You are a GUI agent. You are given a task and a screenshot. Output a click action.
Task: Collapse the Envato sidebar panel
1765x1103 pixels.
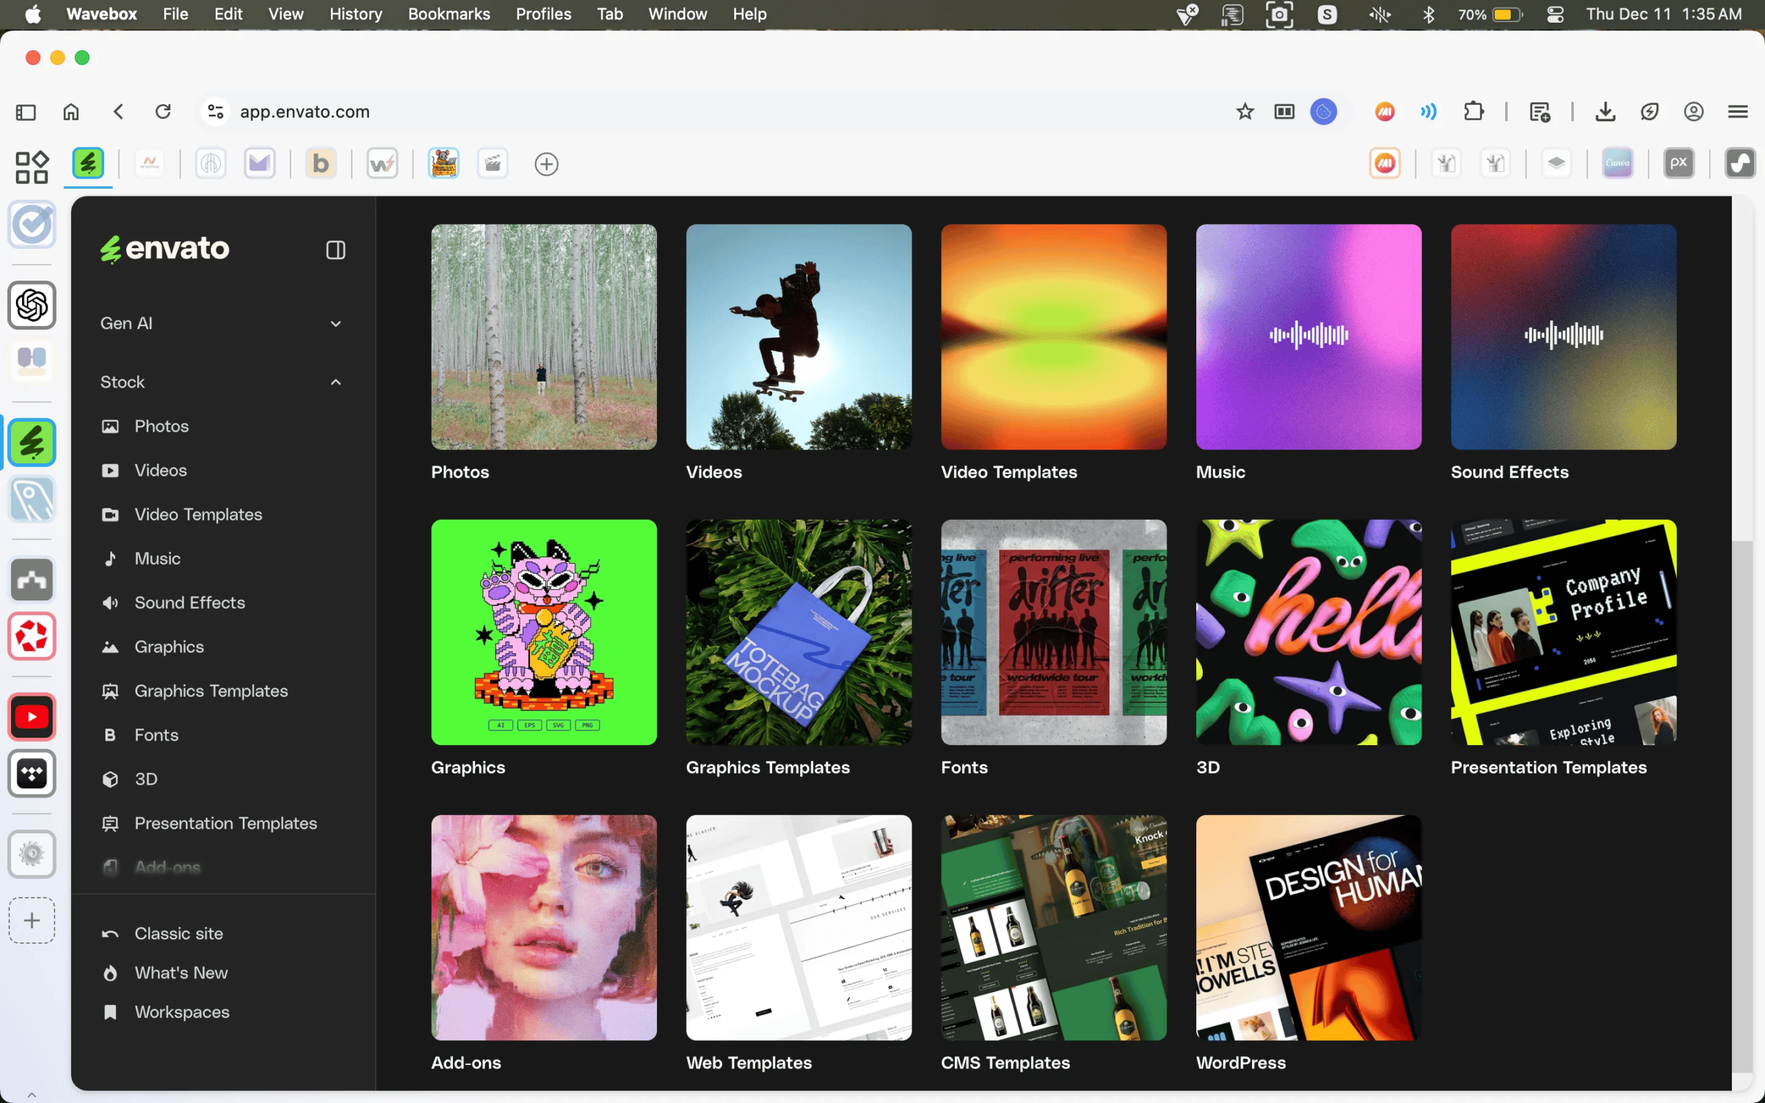(x=336, y=250)
